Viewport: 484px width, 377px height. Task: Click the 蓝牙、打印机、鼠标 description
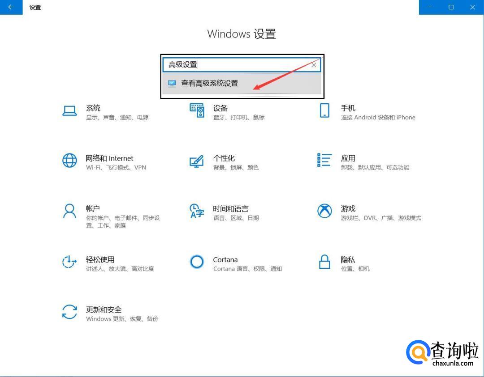239,117
